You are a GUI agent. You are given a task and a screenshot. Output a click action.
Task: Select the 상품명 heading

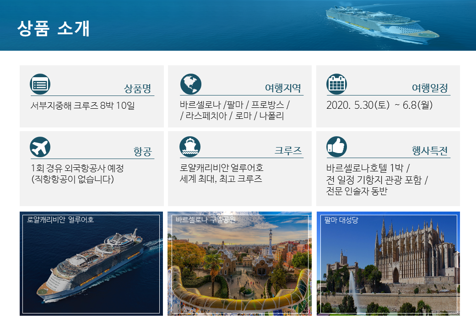(x=137, y=89)
